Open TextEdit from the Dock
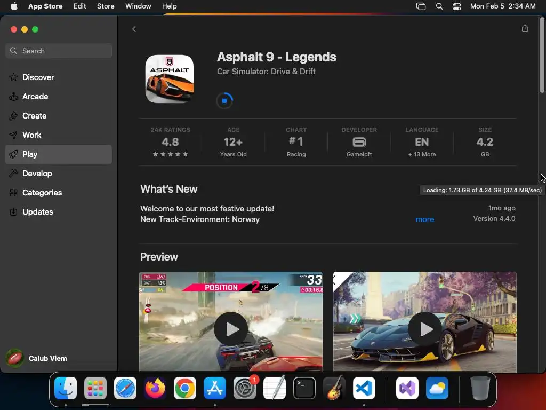Image resolution: width=546 pixels, height=410 pixels. [275, 388]
